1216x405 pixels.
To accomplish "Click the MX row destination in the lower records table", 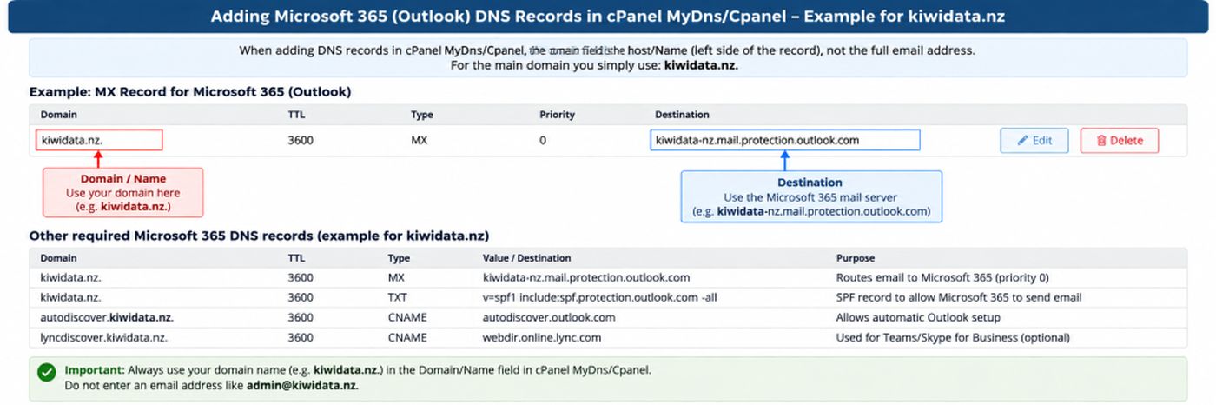I will (586, 278).
